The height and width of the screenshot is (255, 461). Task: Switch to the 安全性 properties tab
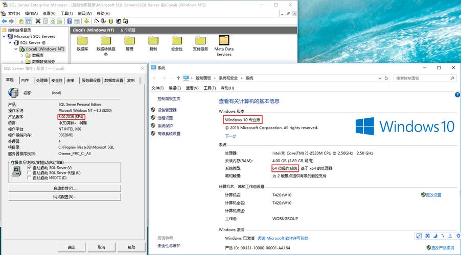tap(57, 81)
